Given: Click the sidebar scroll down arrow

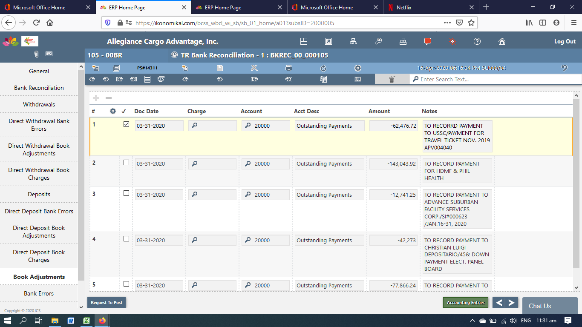Looking at the screenshot, I should [81, 307].
